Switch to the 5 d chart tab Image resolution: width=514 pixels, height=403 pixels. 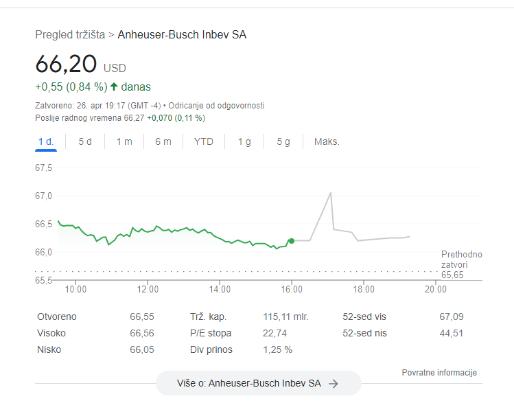85,141
